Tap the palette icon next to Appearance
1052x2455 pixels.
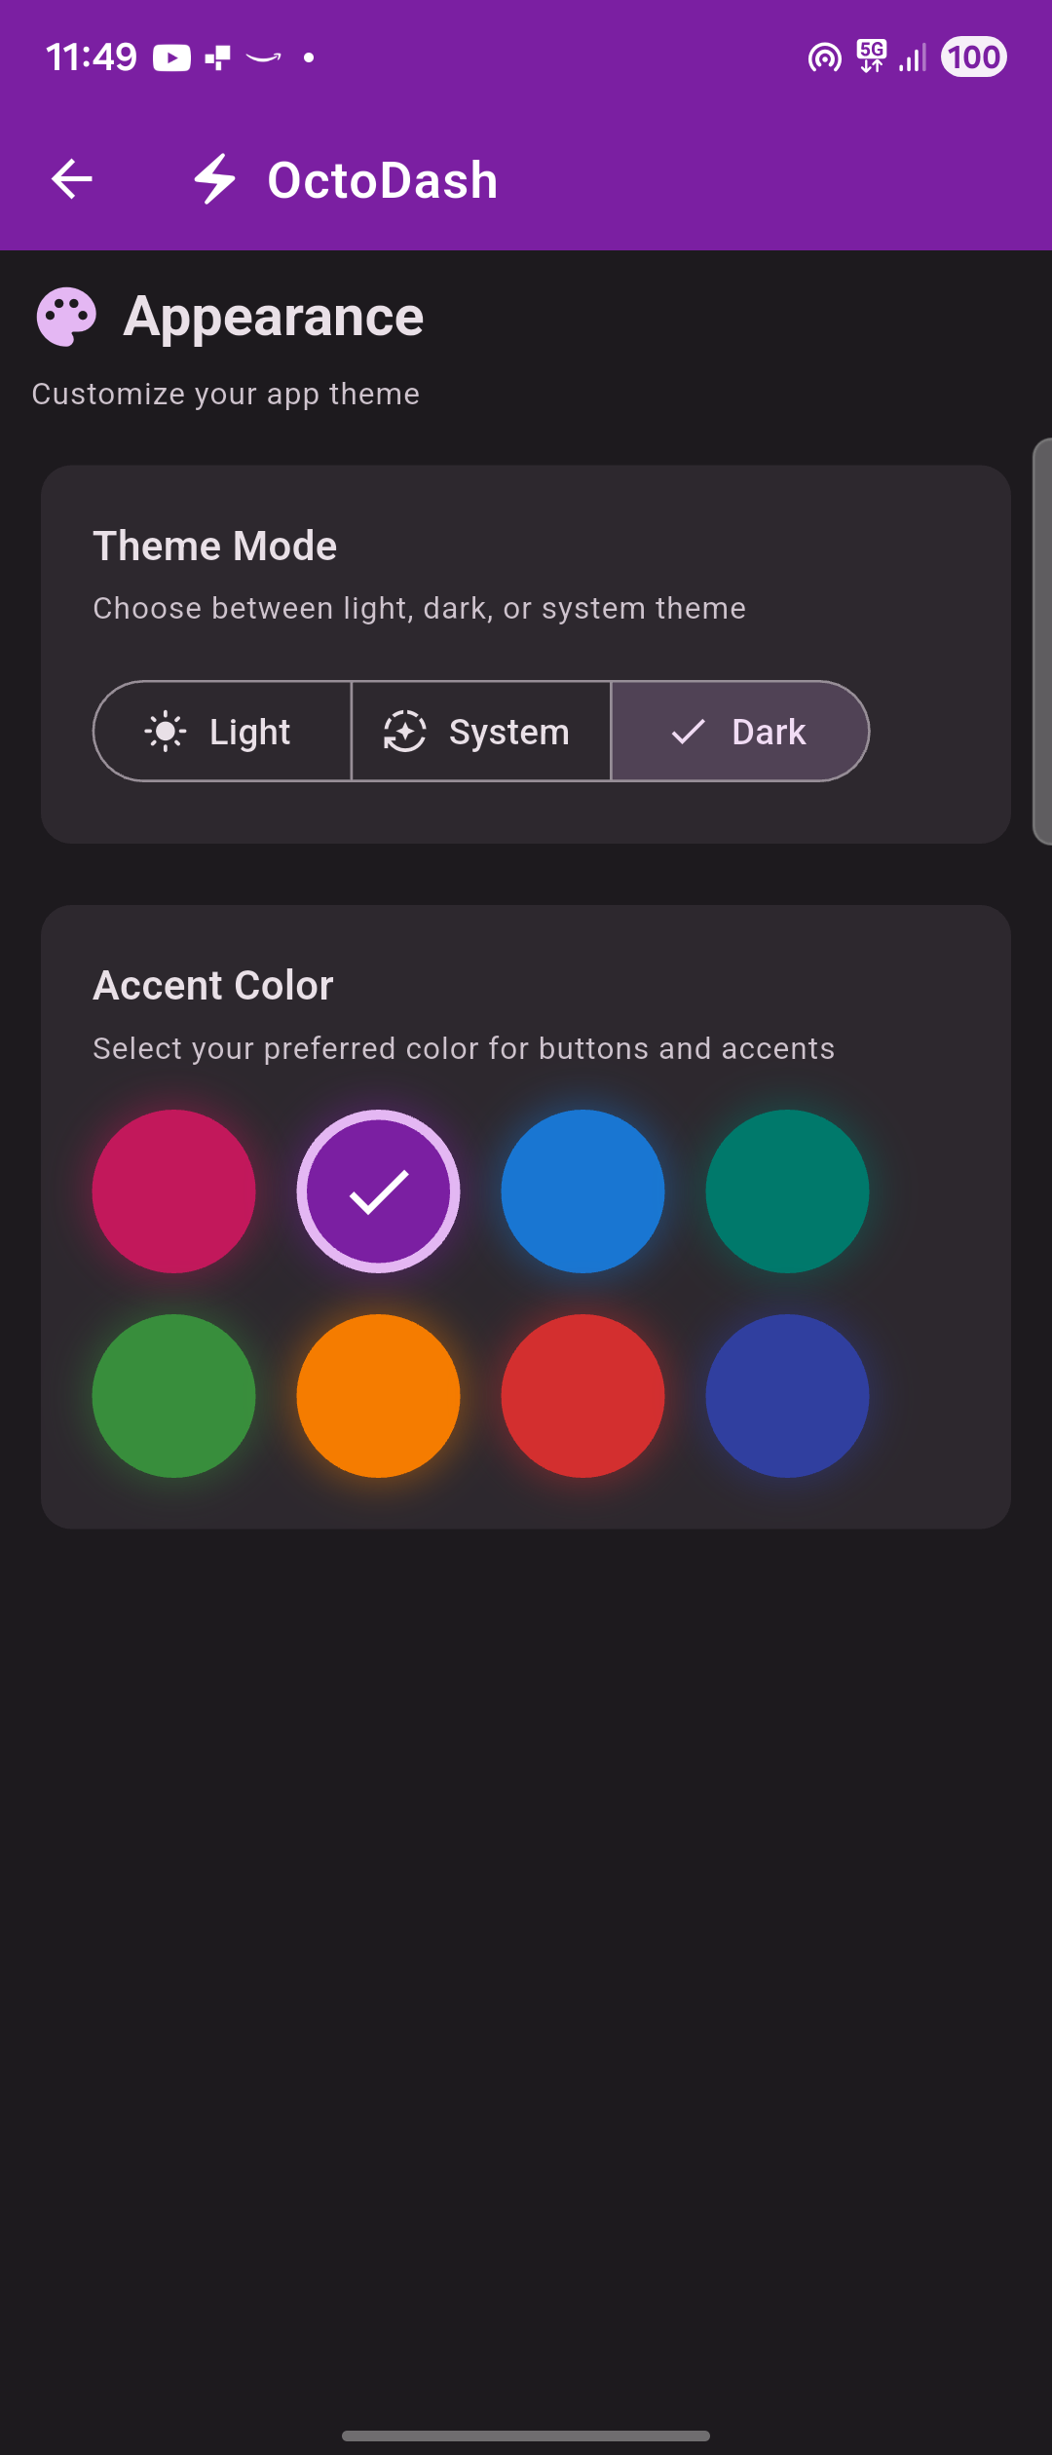tap(65, 315)
